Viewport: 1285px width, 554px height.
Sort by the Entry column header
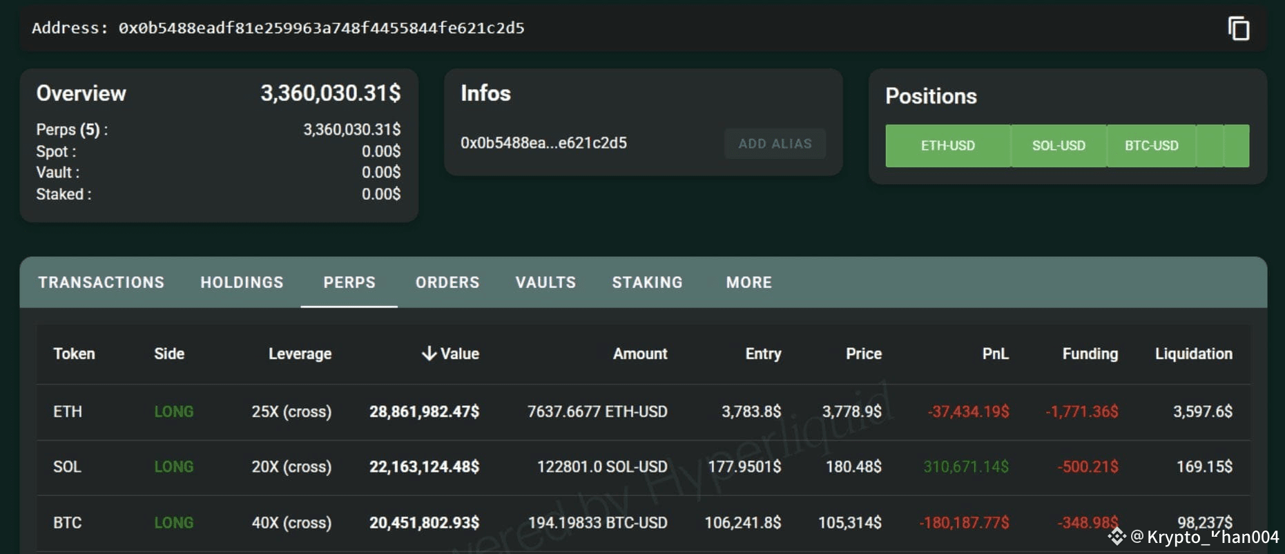pyautogui.click(x=763, y=354)
